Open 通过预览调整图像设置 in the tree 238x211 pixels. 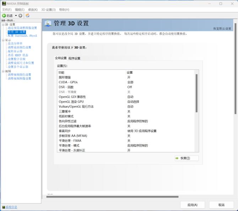point(22,28)
